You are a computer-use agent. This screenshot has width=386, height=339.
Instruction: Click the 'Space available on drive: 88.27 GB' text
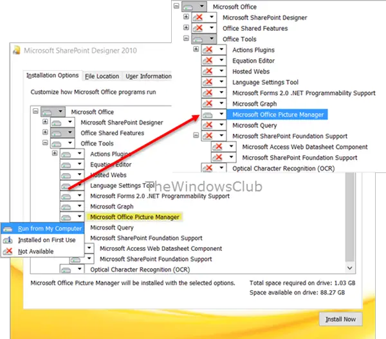[x=297, y=293]
